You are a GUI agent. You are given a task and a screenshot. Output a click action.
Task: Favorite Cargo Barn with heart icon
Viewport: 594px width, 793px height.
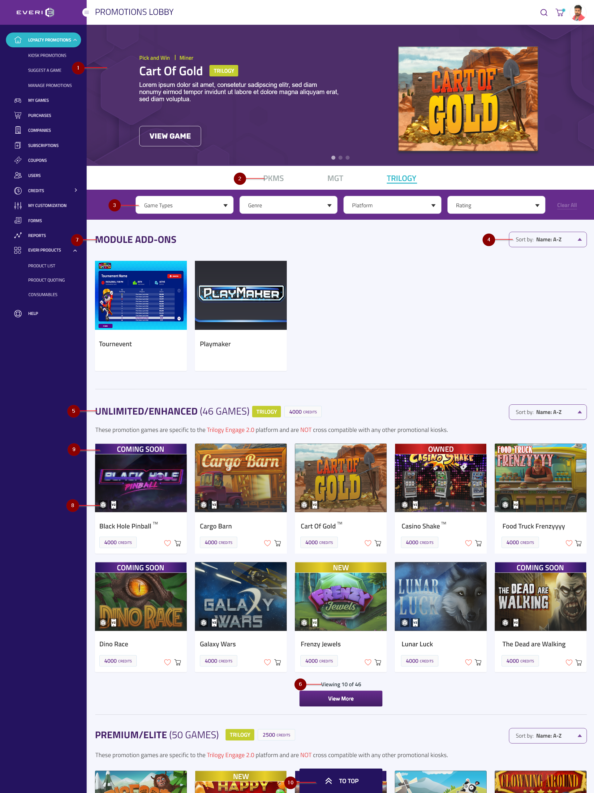coord(267,543)
